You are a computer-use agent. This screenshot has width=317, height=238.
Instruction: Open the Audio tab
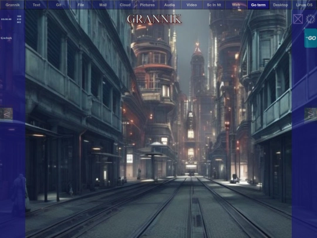pyautogui.click(x=170, y=5)
